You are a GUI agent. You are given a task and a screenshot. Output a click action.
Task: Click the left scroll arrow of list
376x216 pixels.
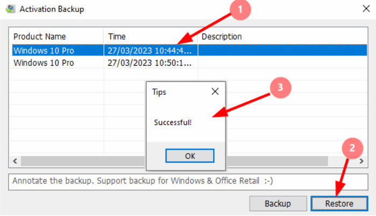pyautogui.click(x=16, y=161)
